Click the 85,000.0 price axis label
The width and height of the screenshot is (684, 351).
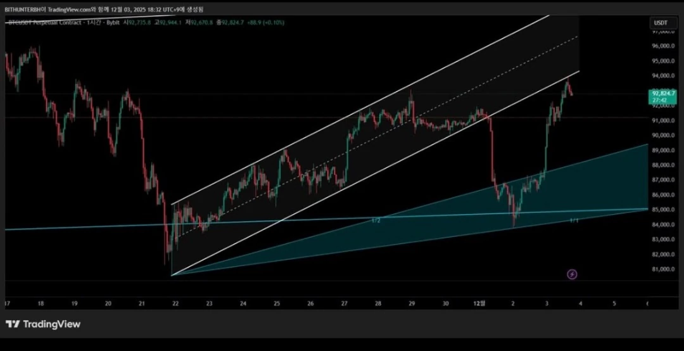pyautogui.click(x=662, y=210)
